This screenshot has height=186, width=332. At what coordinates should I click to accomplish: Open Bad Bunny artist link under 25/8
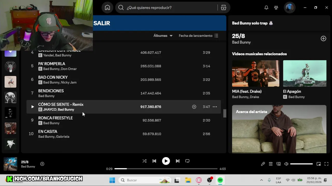click(x=241, y=42)
